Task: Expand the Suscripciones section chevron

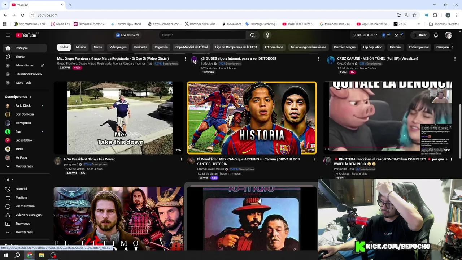Action: [31, 97]
